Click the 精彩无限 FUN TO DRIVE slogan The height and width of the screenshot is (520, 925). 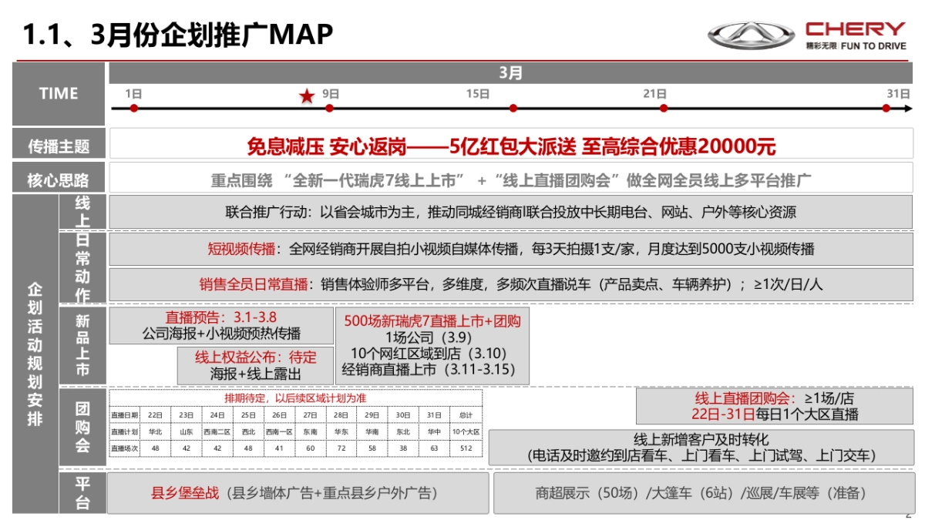coord(856,44)
